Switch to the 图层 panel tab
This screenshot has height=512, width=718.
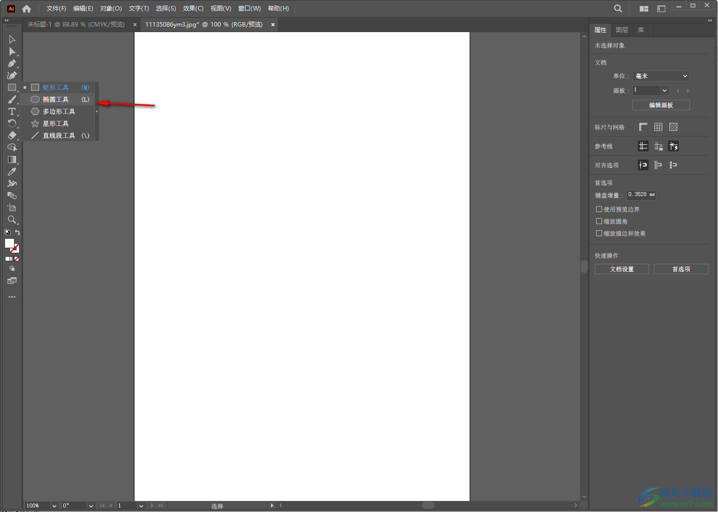pyautogui.click(x=622, y=30)
